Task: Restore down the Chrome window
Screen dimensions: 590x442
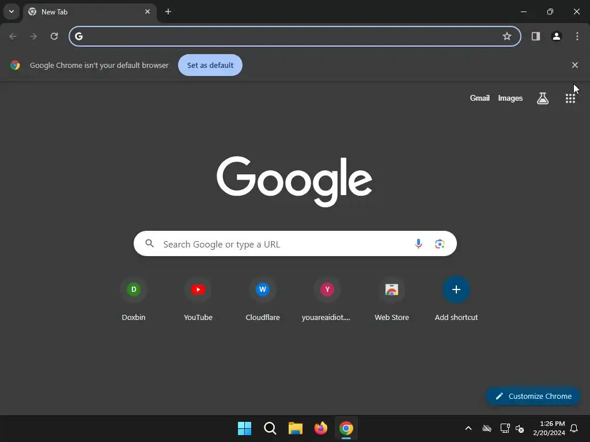Action: click(x=550, y=12)
